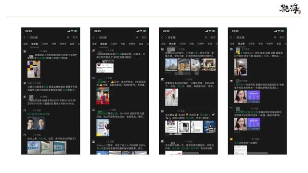Select the 小程序 tab on the first phone

(x=45, y=44)
